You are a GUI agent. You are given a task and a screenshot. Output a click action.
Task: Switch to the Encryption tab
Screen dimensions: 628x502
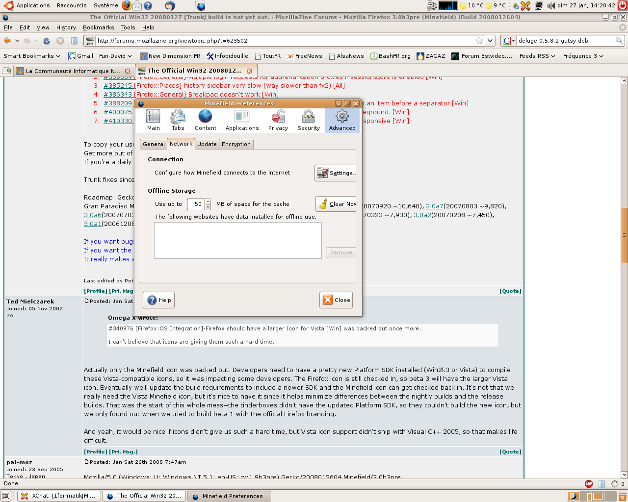pyautogui.click(x=236, y=144)
